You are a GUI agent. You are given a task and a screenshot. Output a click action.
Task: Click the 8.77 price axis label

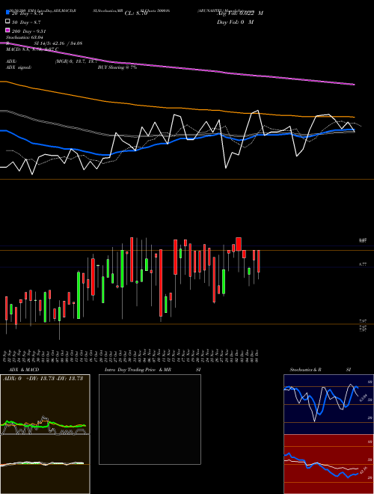363,264
